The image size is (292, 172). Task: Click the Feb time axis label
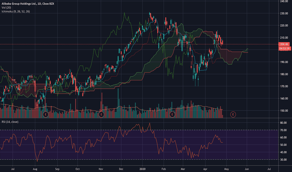click(164, 169)
